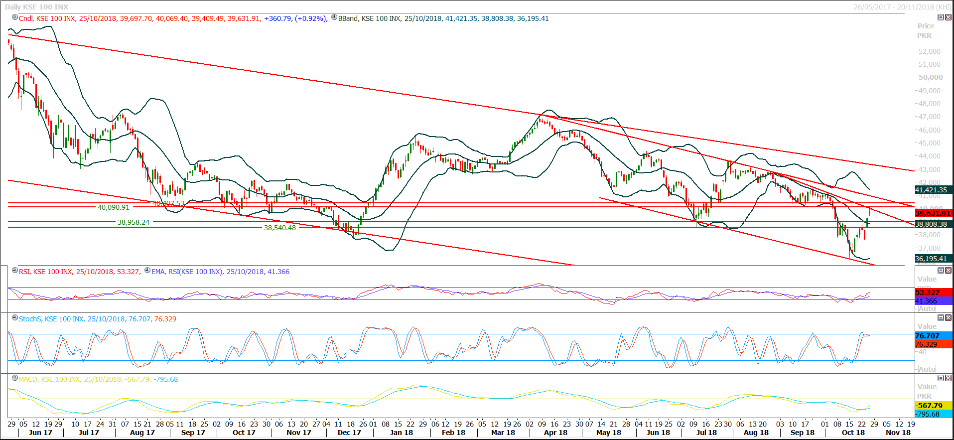Click the red 39,631.91 last price tag

(933, 213)
